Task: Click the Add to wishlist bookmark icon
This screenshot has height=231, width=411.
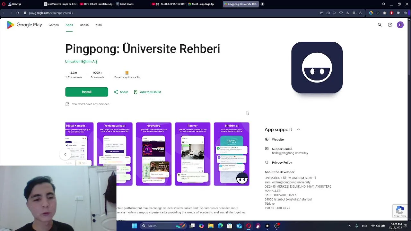Action: pos(136,92)
